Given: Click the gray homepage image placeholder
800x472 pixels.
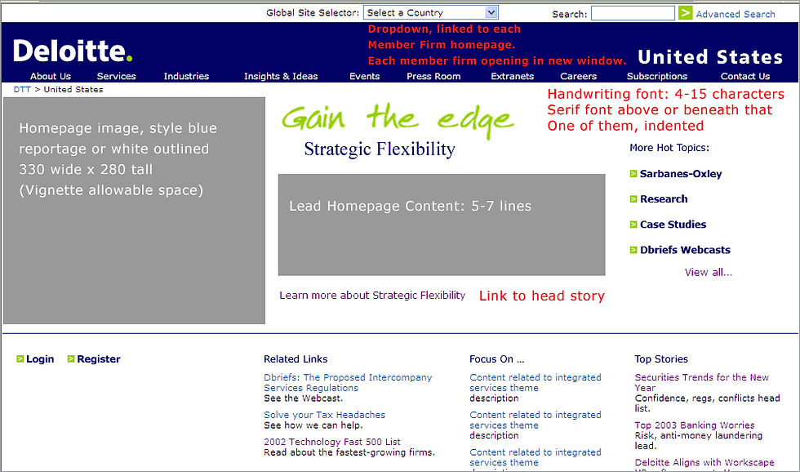Looking at the screenshot, I should (134, 210).
